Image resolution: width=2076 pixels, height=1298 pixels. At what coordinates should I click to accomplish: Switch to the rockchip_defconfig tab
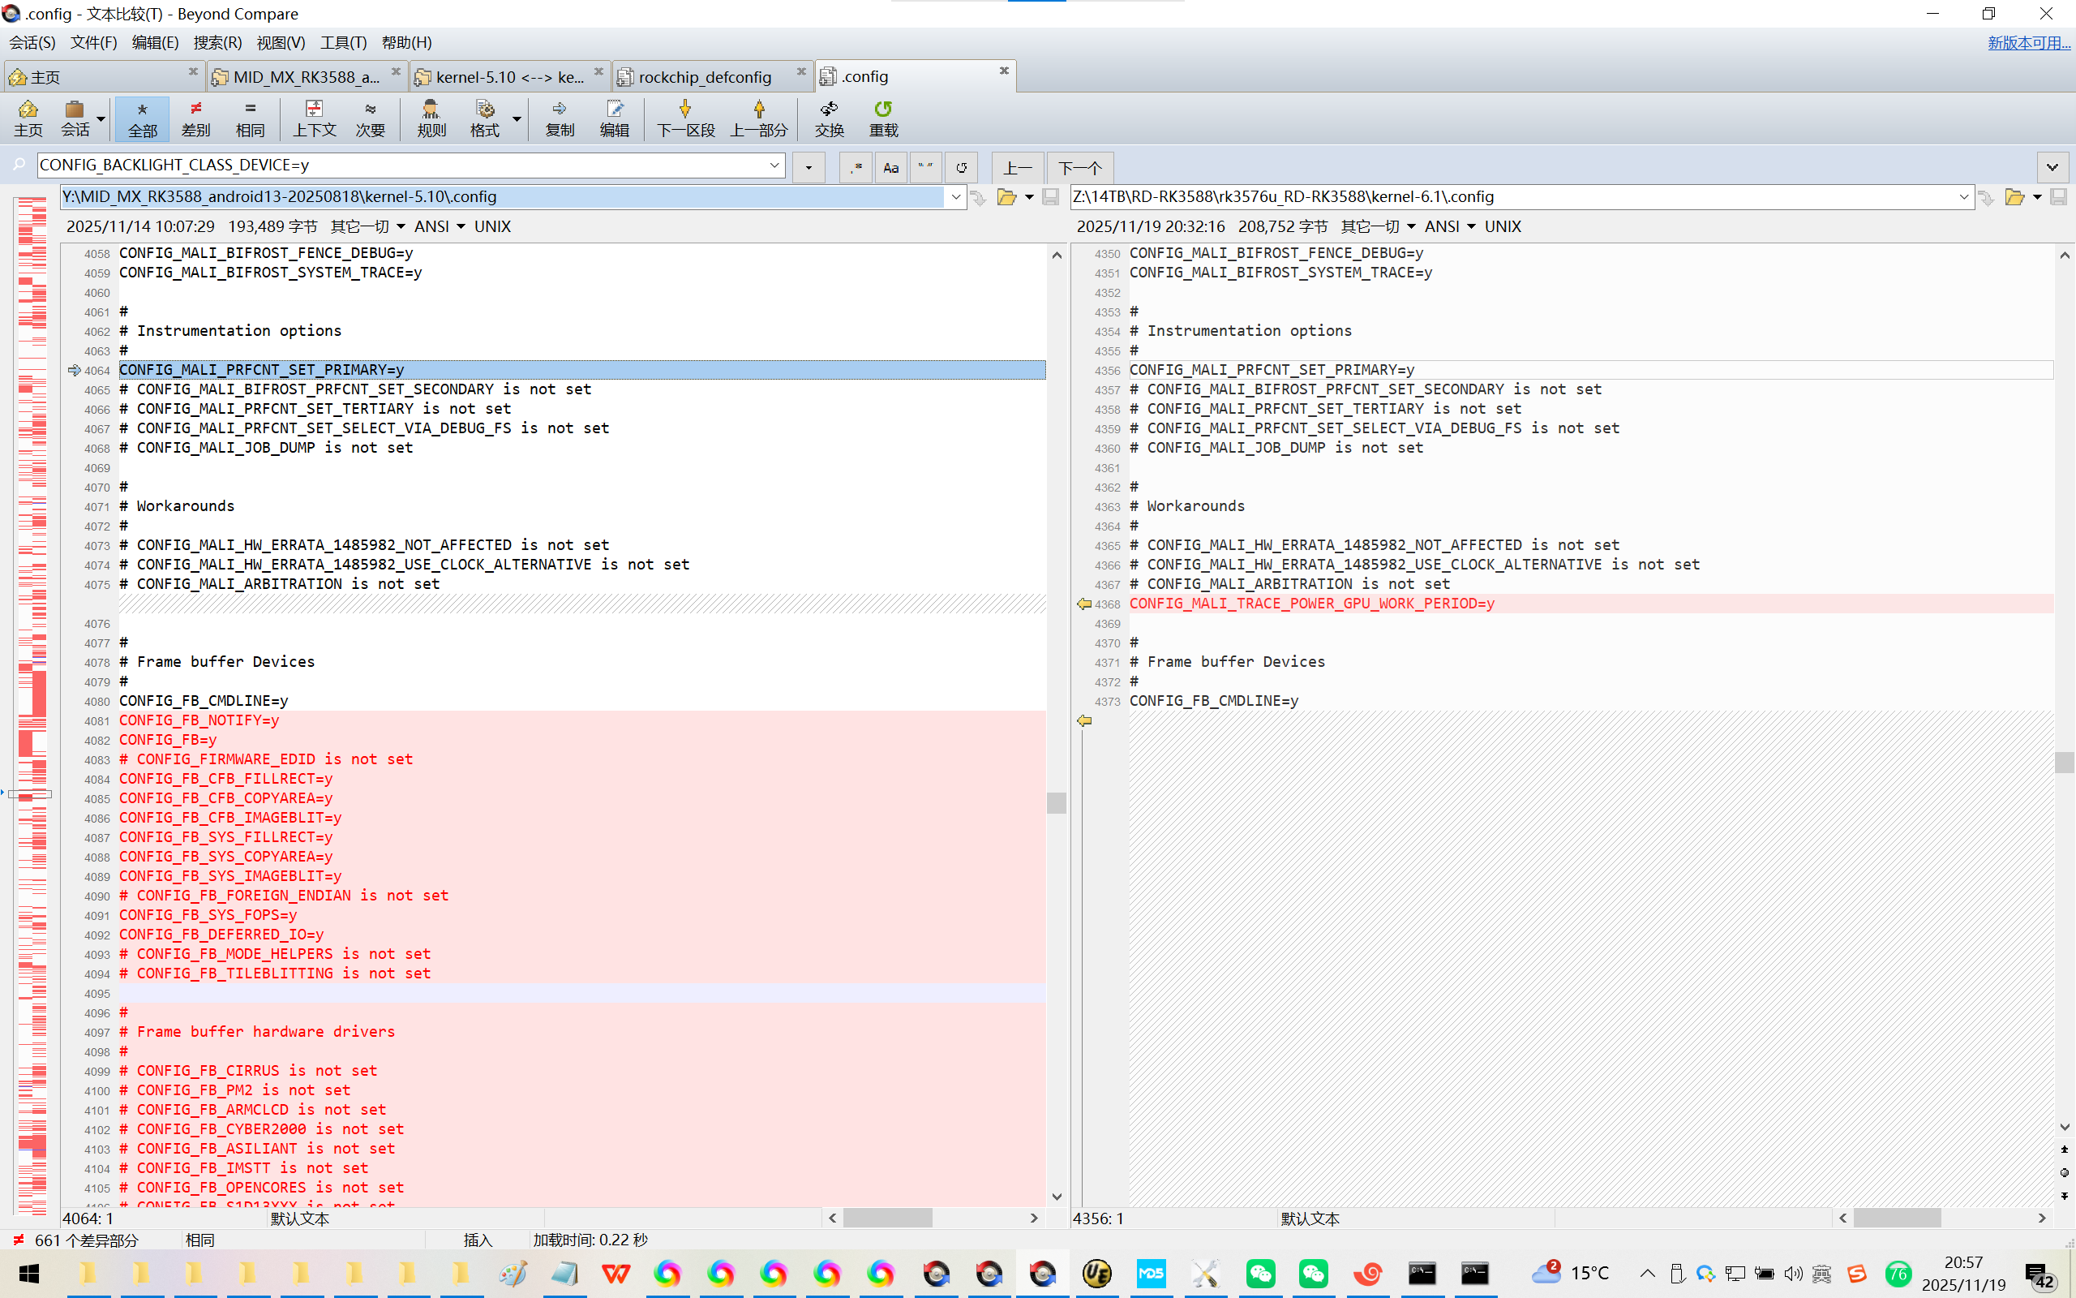point(704,77)
